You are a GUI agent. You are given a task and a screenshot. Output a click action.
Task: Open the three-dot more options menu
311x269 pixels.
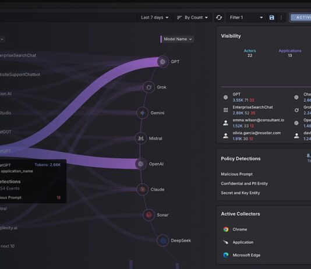pyautogui.click(x=281, y=17)
